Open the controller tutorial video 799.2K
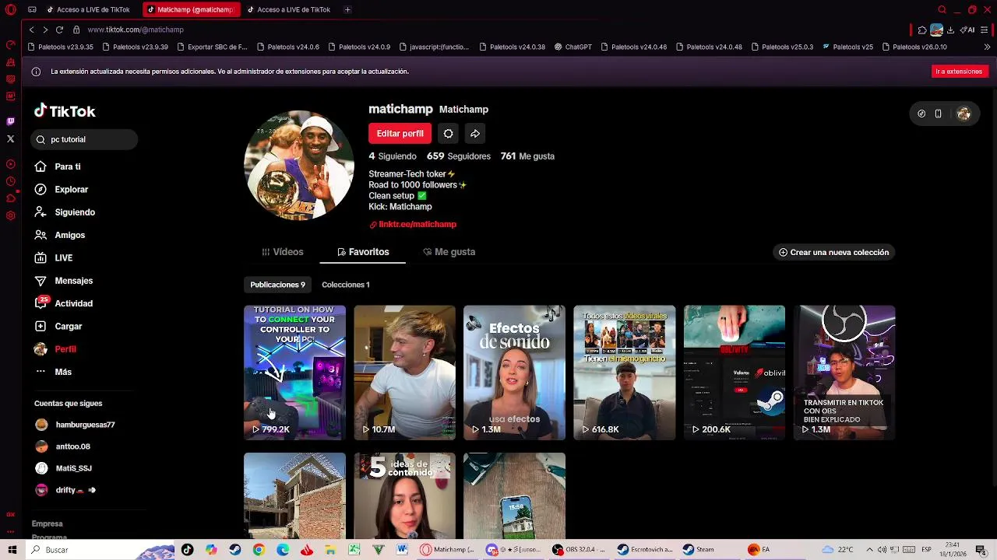 [294, 373]
